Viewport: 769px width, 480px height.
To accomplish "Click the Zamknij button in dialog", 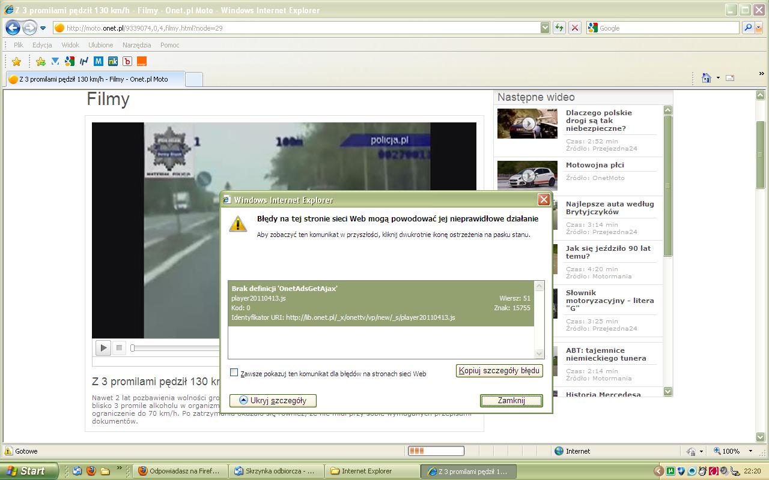I will point(511,400).
